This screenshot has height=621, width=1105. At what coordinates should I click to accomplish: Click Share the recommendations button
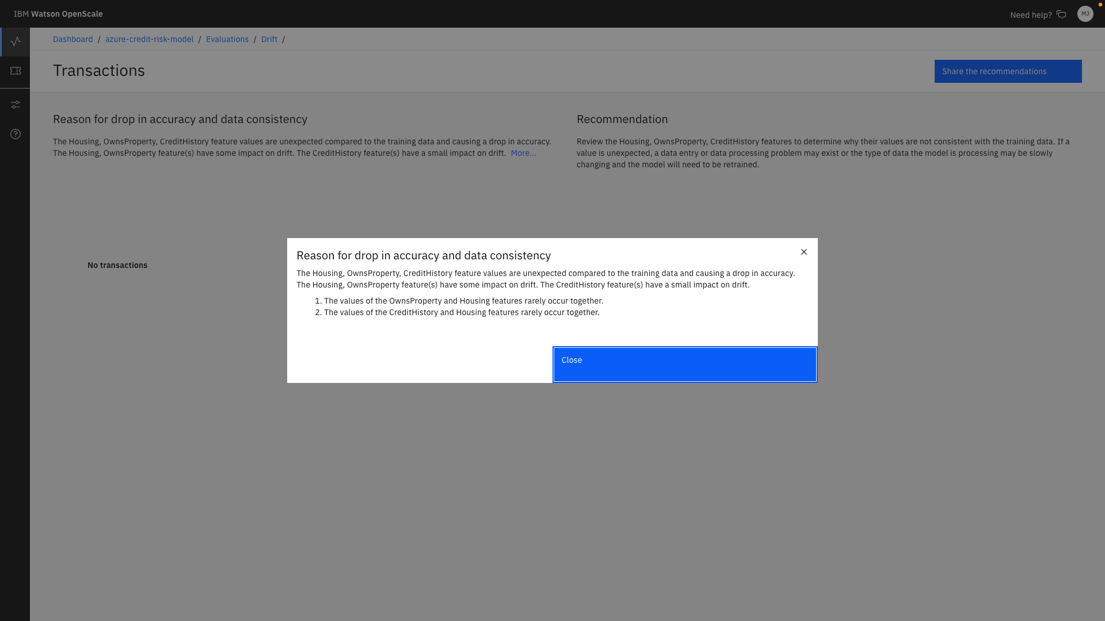[x=1008, y=71]
